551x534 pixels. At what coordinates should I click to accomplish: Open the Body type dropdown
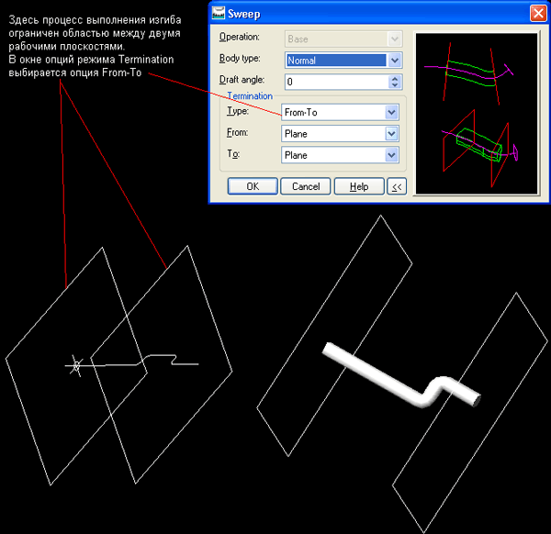click(395, 61)
